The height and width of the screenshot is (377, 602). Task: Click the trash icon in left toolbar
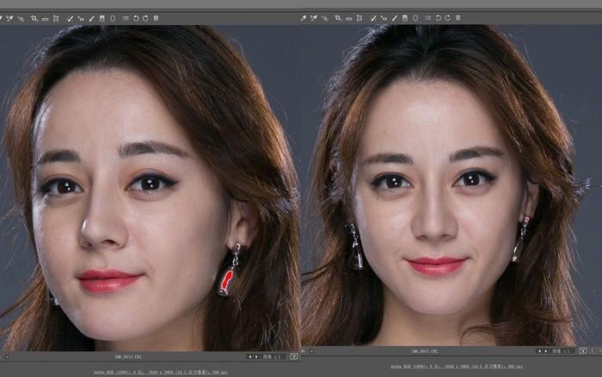[156, 17]
